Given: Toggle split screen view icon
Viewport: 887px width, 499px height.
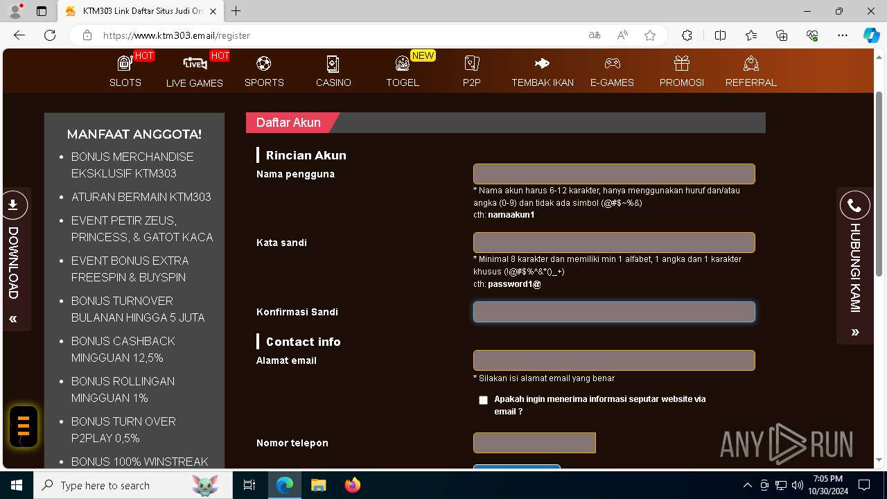Looking at the screenshot, I should [x=721, y=35].
